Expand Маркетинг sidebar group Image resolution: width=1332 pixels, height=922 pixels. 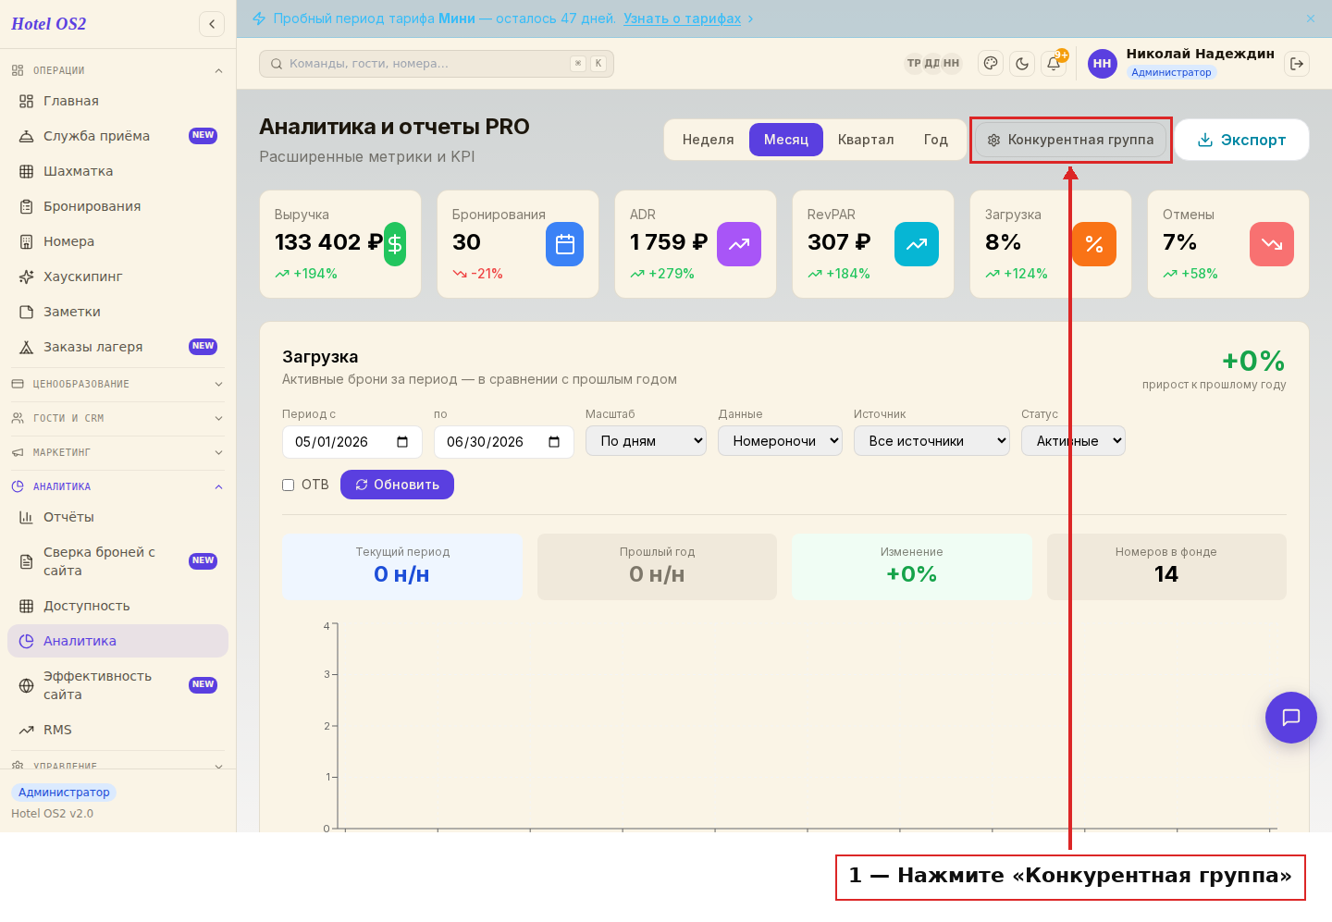pos(117,452)
